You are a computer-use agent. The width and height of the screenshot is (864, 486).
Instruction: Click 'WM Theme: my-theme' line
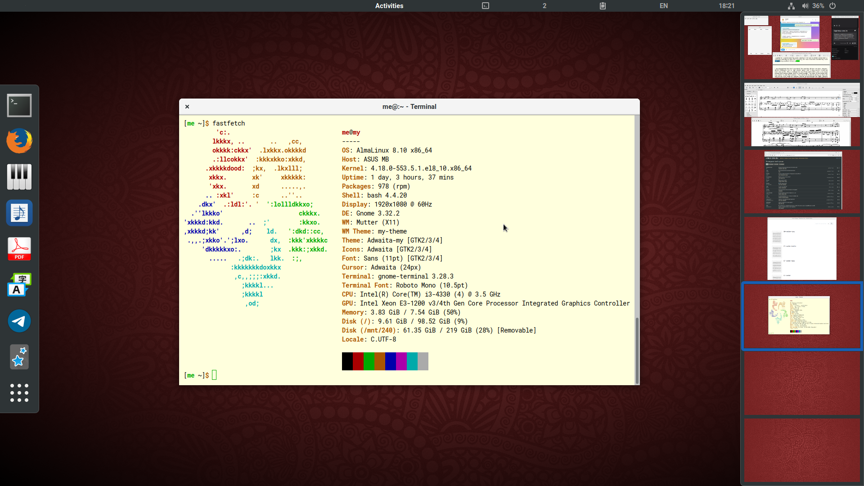374,231
